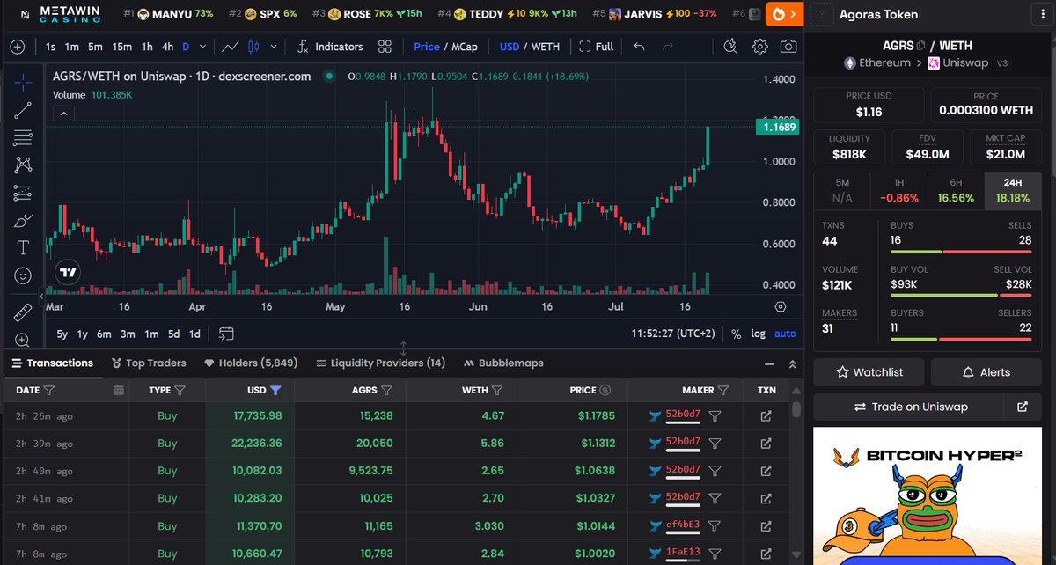Set chart range to 5y
This screenshot has width=1056, height=565.
(62, 334)
